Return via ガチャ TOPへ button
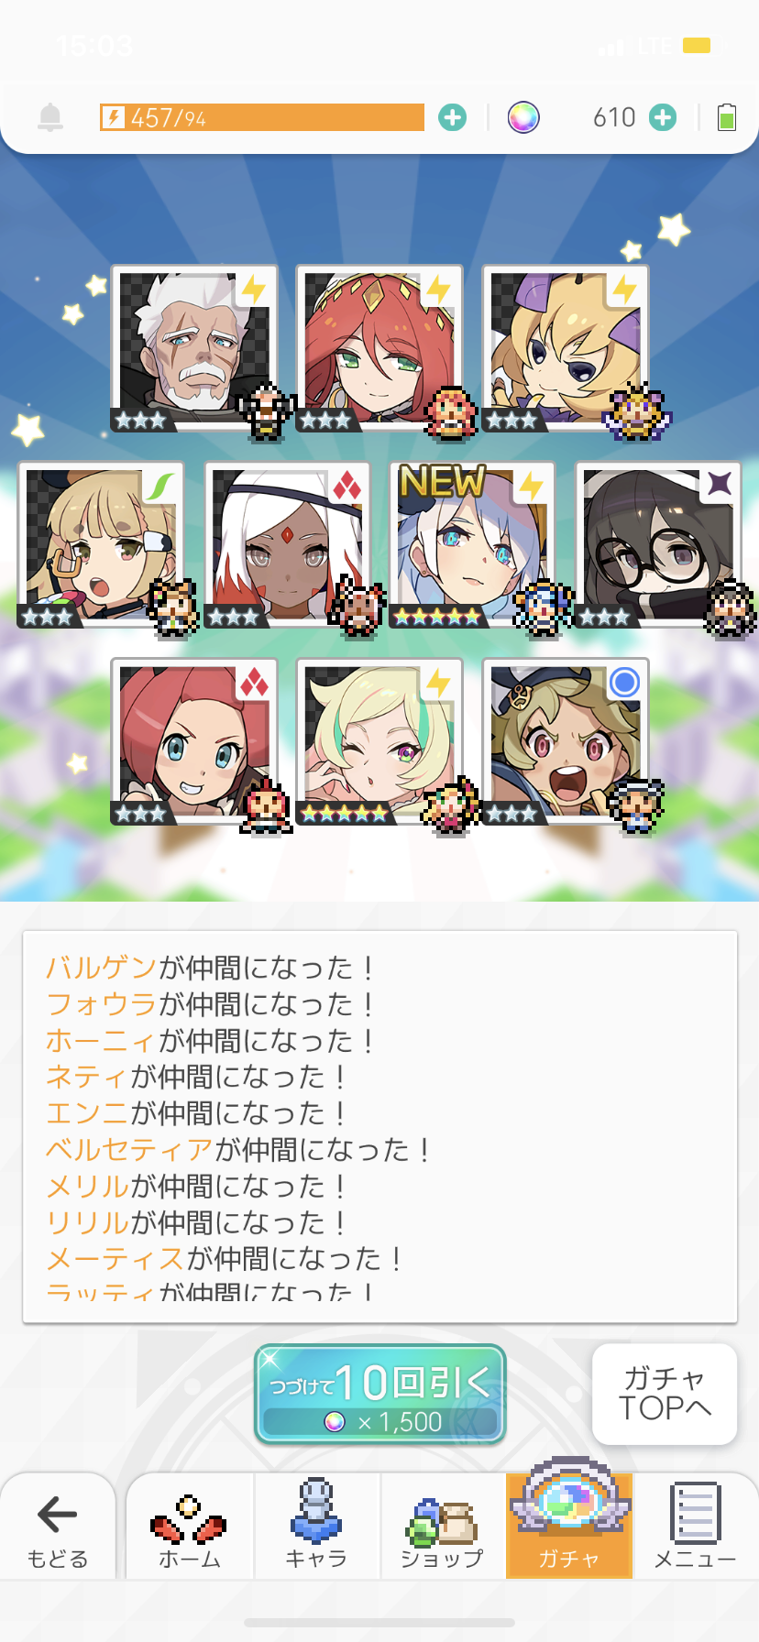 point(665,1394)
